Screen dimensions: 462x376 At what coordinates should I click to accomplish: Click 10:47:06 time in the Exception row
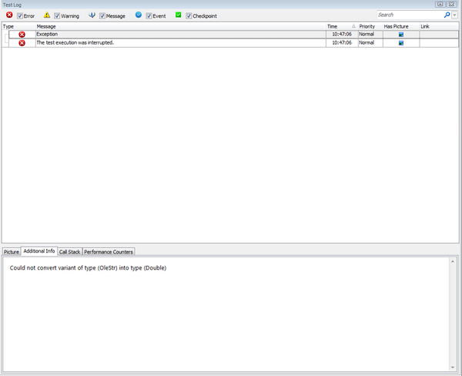tap(342, 34)
